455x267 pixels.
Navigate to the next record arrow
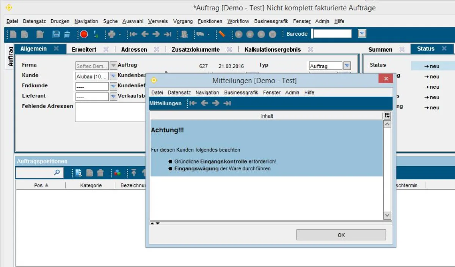(155, 34)
